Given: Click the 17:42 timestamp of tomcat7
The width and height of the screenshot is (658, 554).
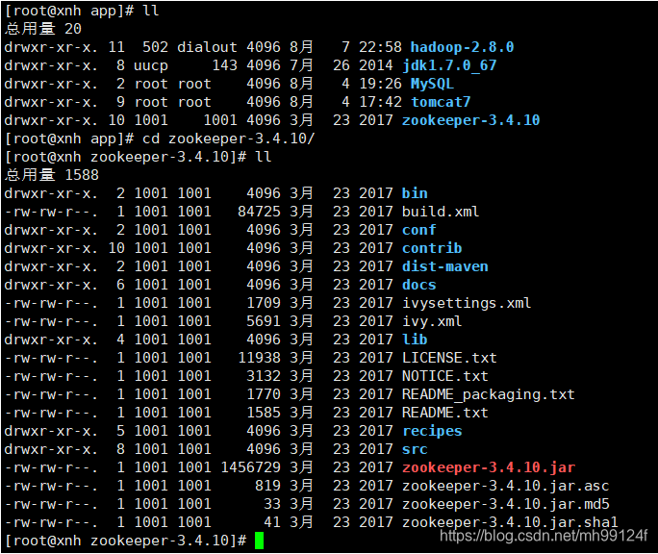Looking at the screenshot, I should [380, 102].
